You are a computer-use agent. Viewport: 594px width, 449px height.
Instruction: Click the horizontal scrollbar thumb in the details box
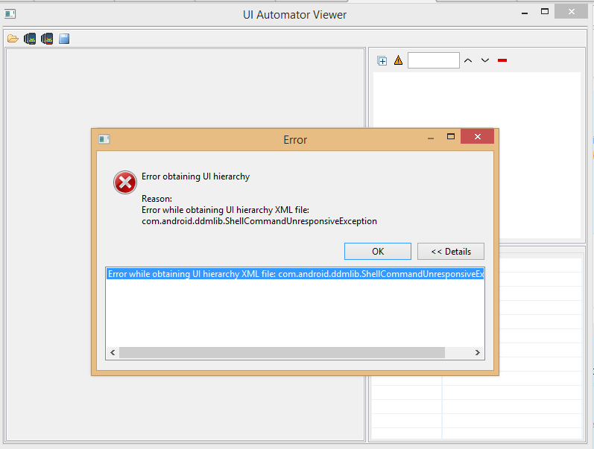(x=282, y=352)
